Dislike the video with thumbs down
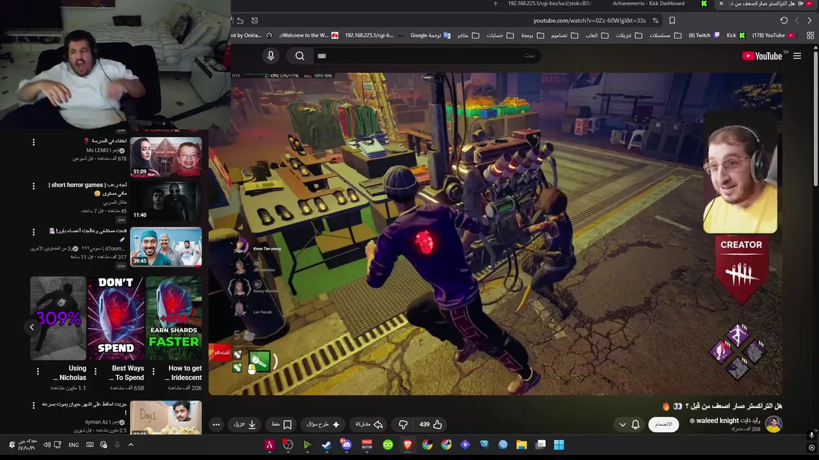Image resolution: width=819 pixels, height=460 pixels. [x=403, y=424]
